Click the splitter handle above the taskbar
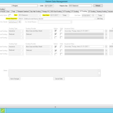Image resolution: width=113 pixels, height=113 pixels. [x=55, y=107]
